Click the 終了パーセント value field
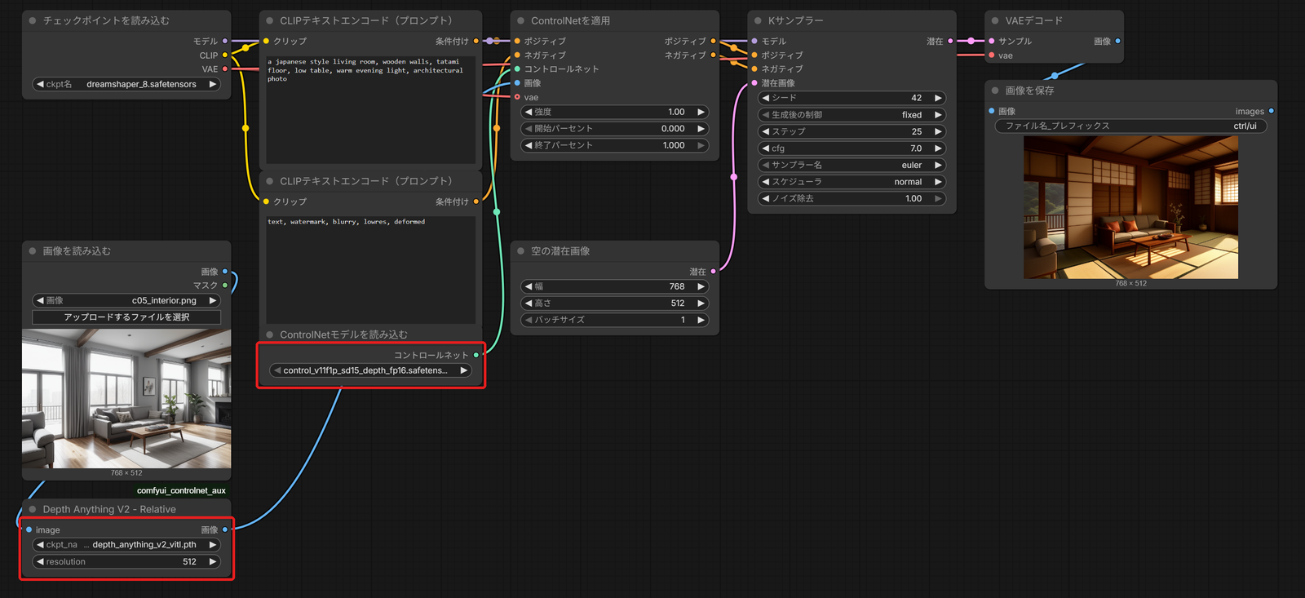The width and height of the screenshot is (1305, 598). pos(615,145)
